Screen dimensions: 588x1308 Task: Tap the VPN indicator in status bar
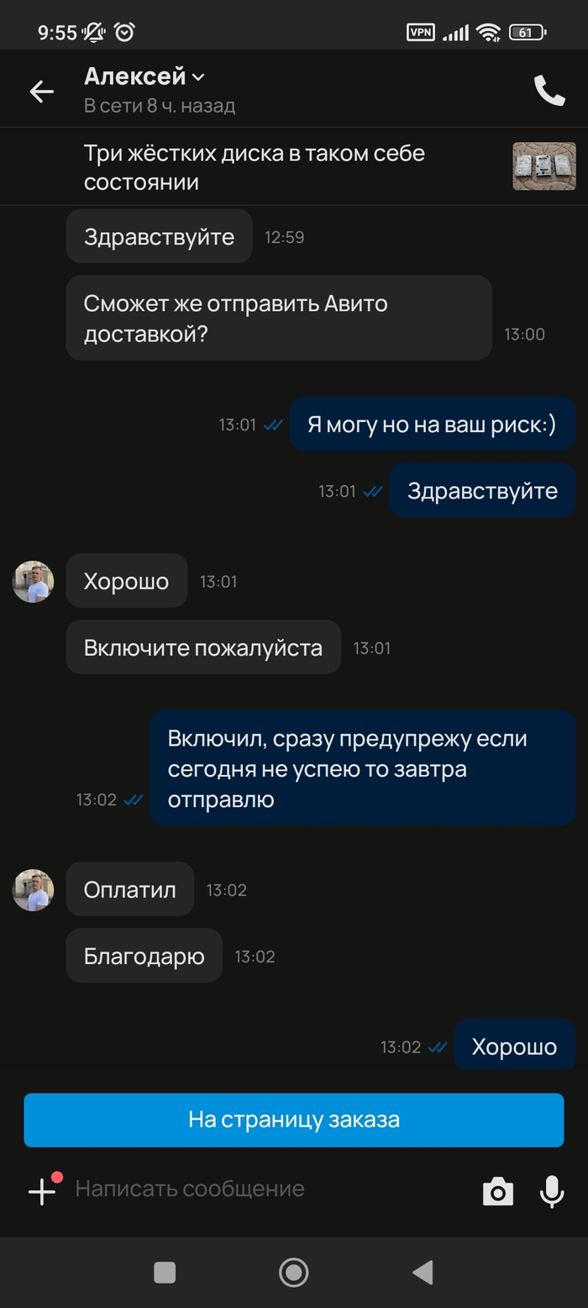point(421,33)
